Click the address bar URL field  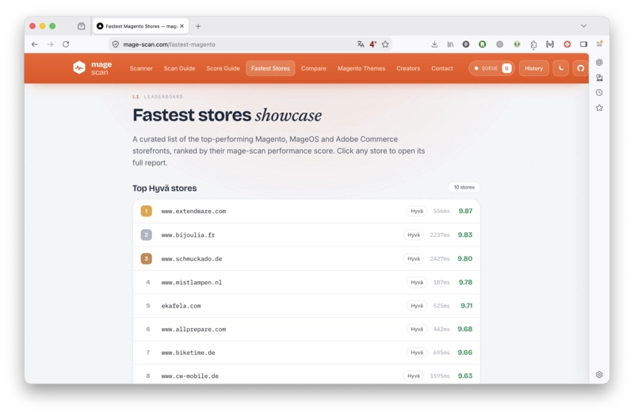point(235,44)
